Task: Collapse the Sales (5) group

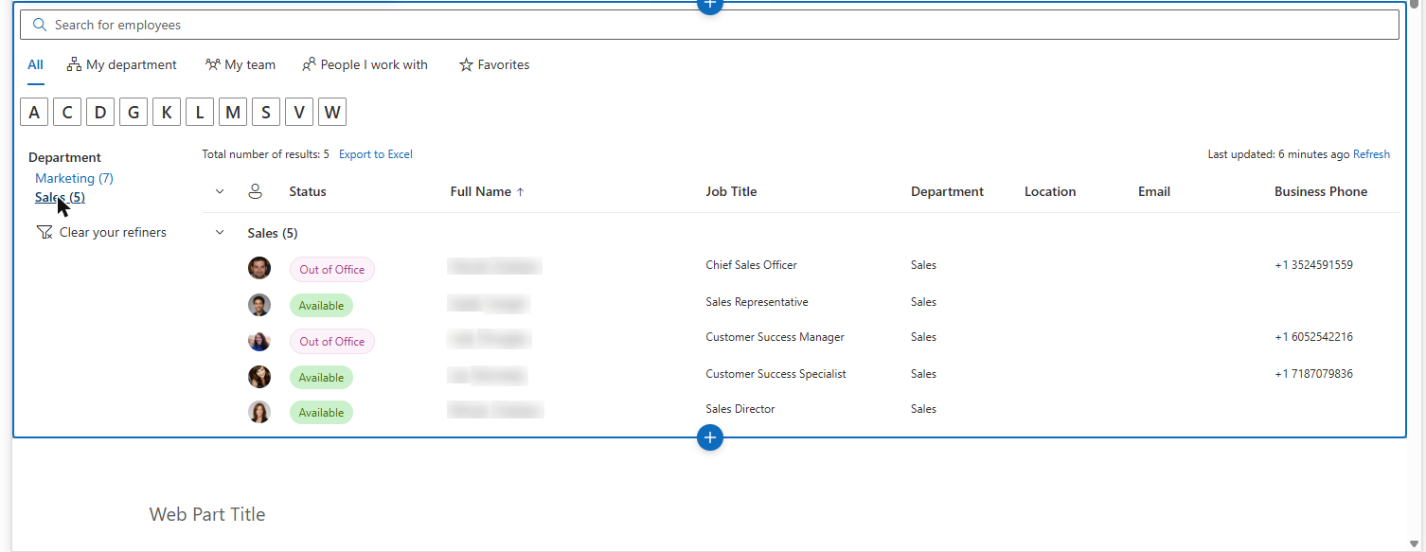Action: point(220,232)
